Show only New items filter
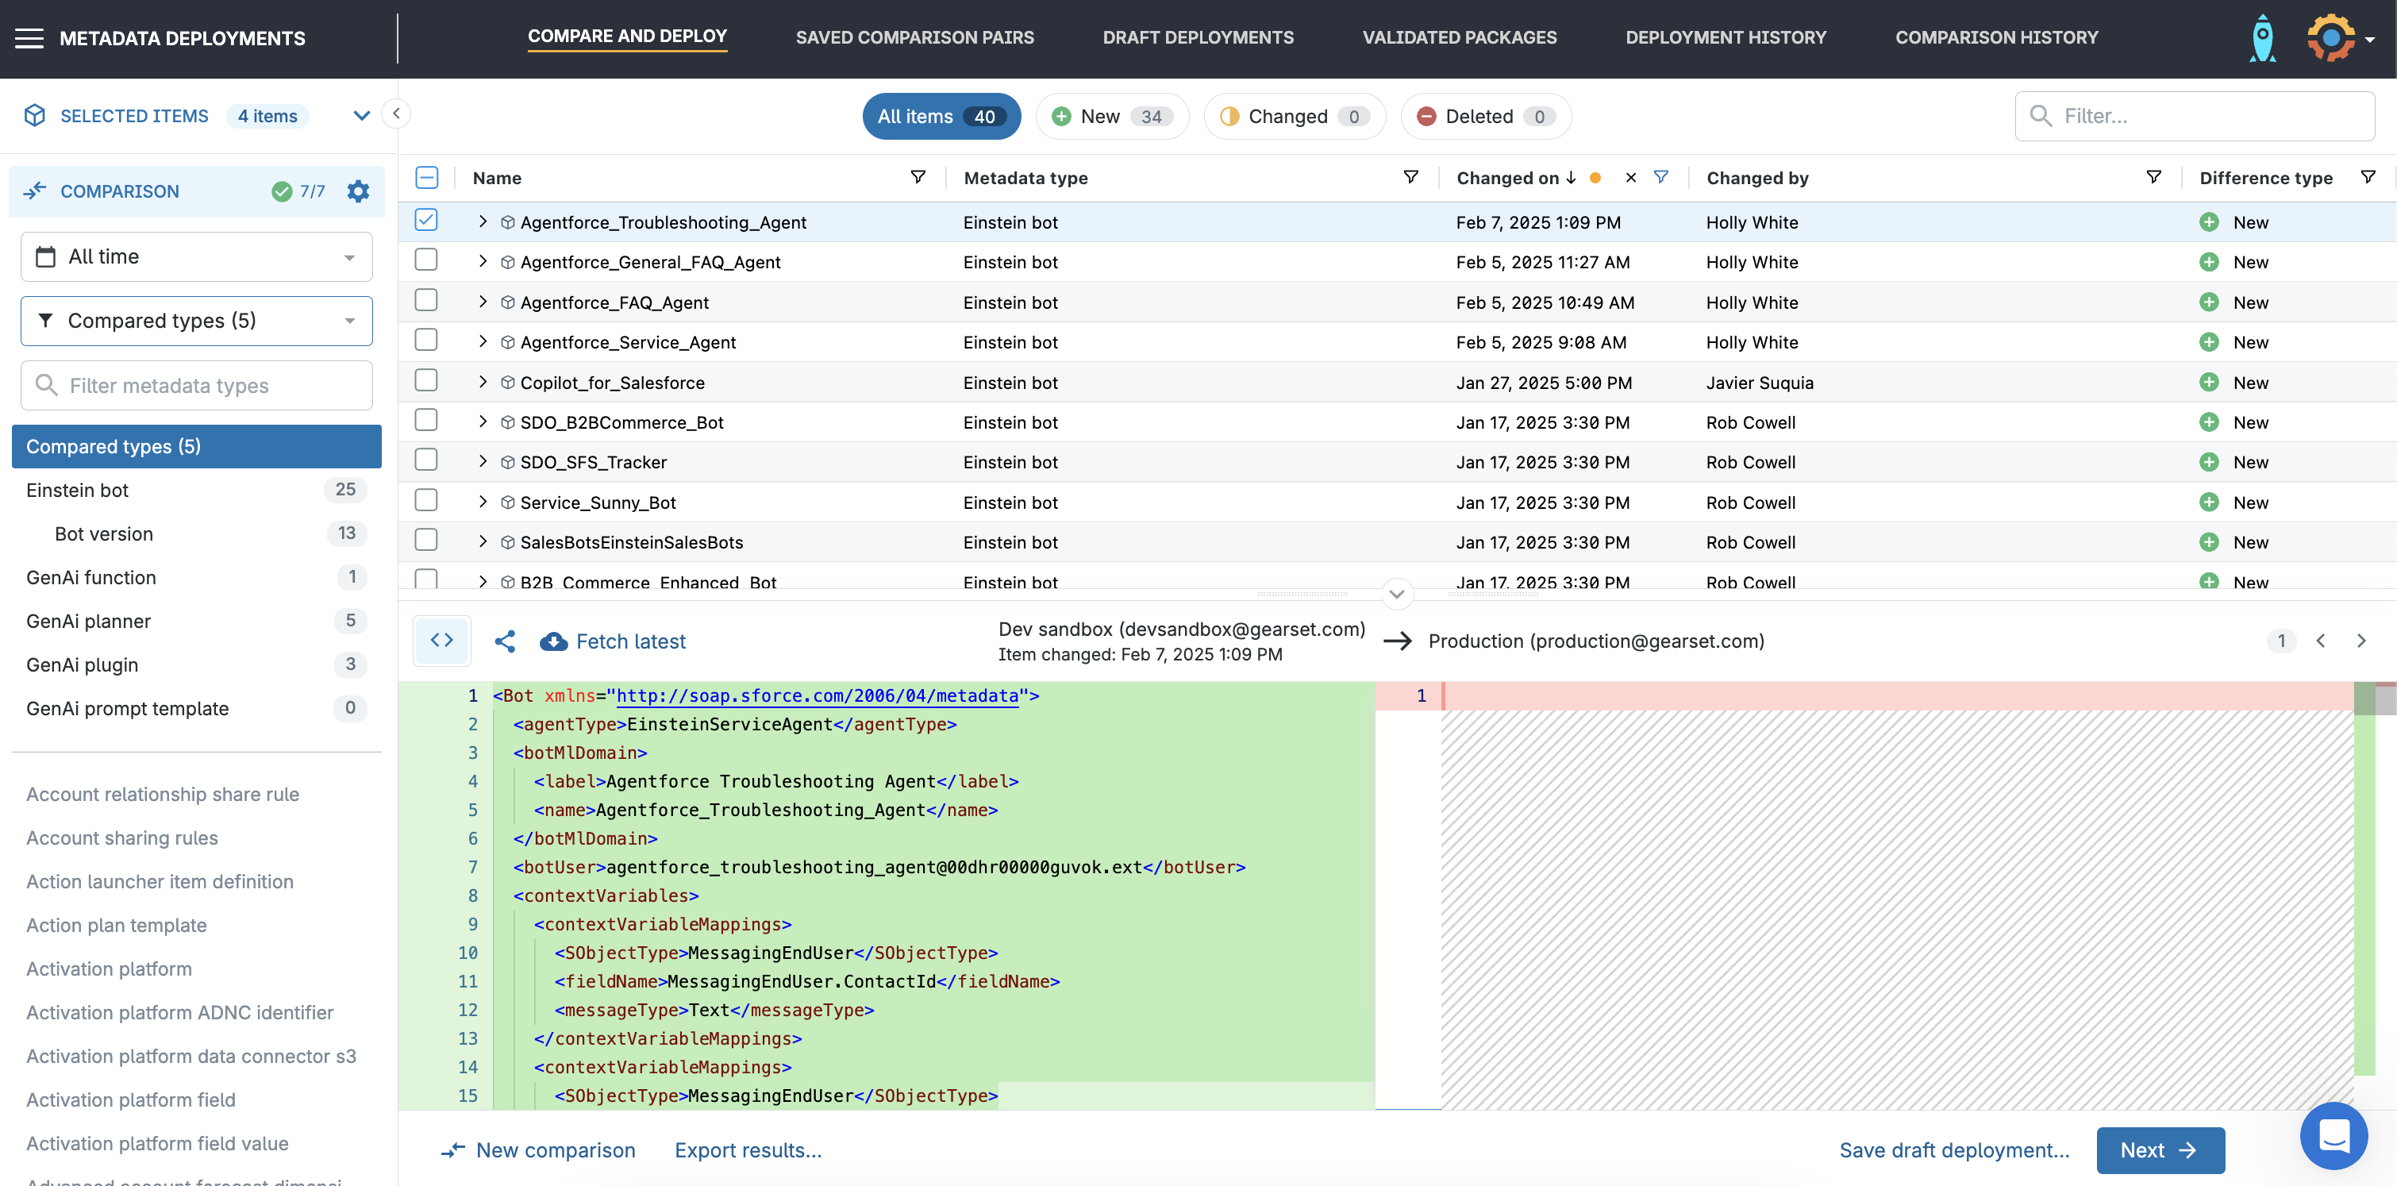2397x1186 pixels. coord(1112,117)
